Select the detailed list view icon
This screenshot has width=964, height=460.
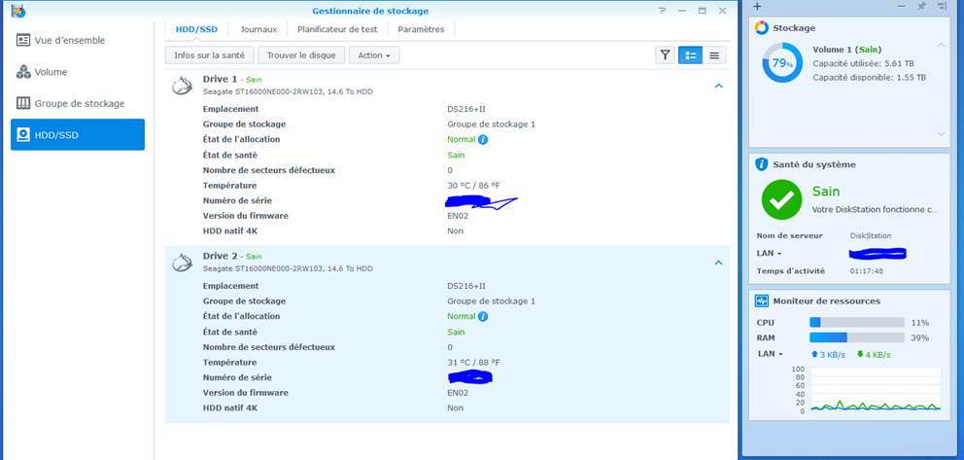pos(690,55)
